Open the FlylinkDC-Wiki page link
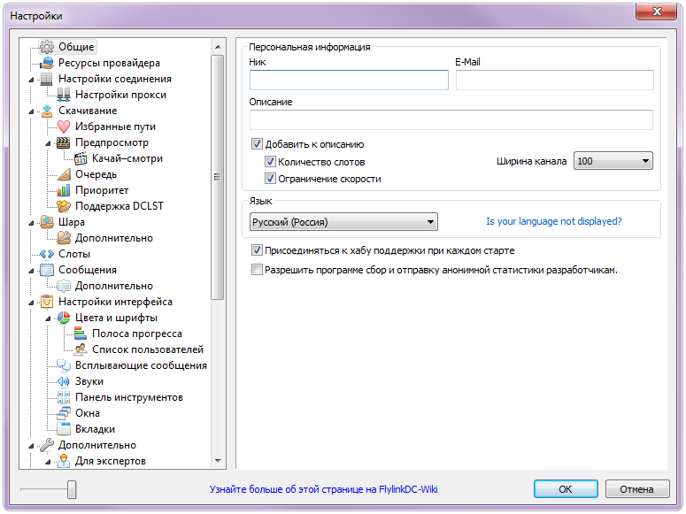Image resolution: width=686 pixels, height=514 pixels. (x=323, y=489)
